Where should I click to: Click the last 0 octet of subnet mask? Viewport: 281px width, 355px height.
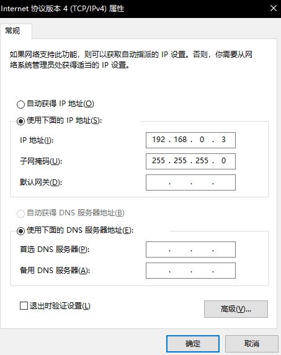(x=223, y=161)
